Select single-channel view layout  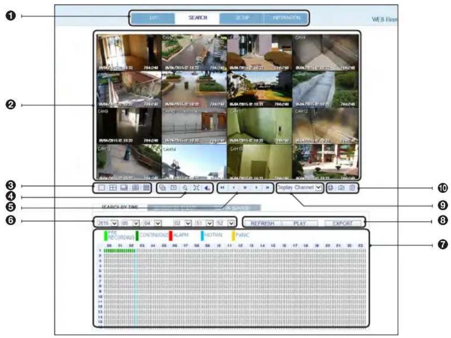(101, 188)
